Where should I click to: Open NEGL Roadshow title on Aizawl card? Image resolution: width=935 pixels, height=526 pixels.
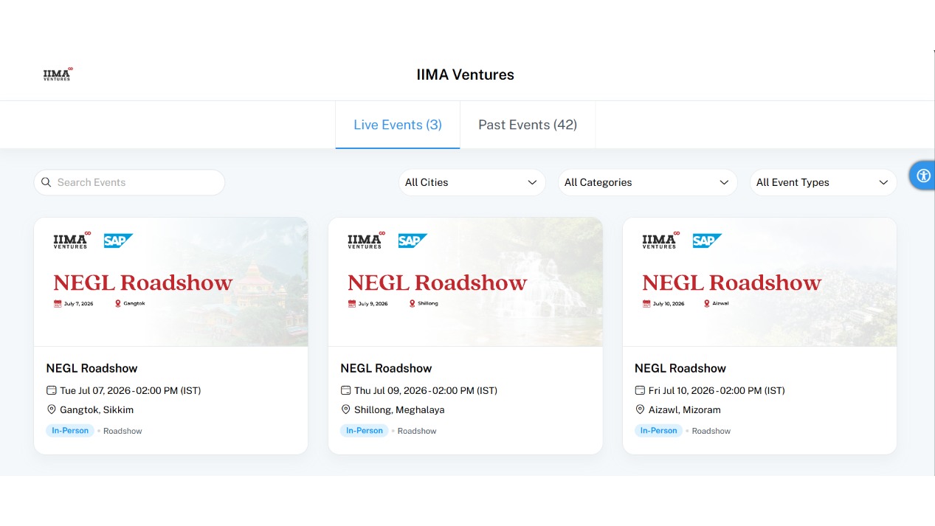point(680,368)
